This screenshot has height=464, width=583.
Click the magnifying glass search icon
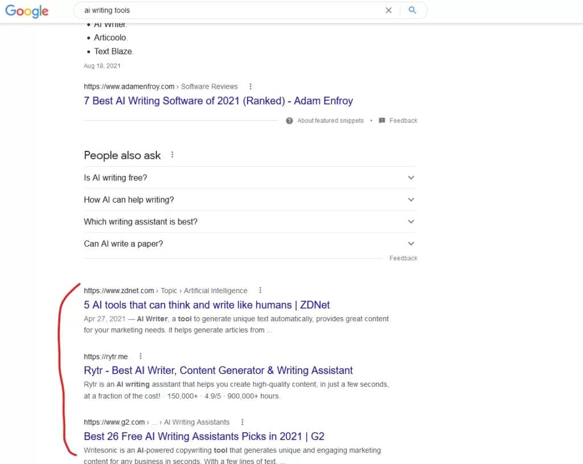[412, 10]
